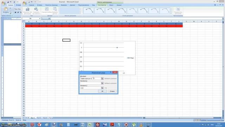This screenshot has width=225, height=127.
Task: Click the Excel icon on the taskbar
Action: point(90,125)
